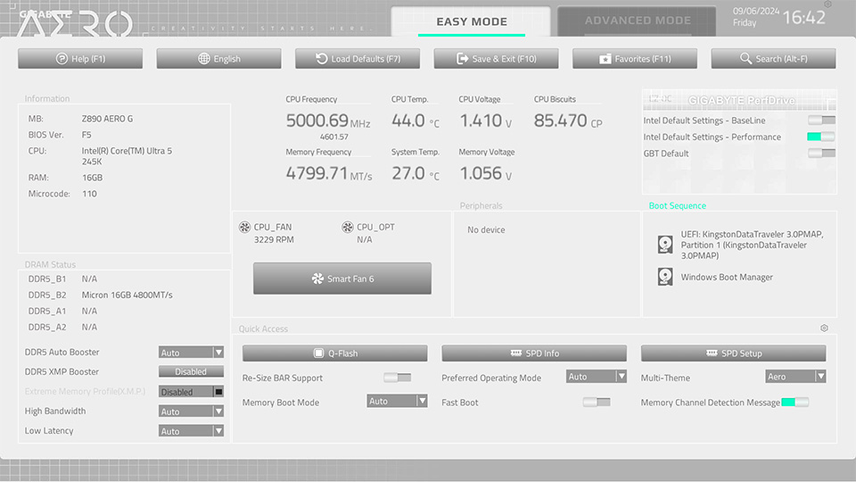Screen dimensions: 856x482
Task: Click the DDR5 XMP Booster Disabled button
Action: [x=191, y=371]
